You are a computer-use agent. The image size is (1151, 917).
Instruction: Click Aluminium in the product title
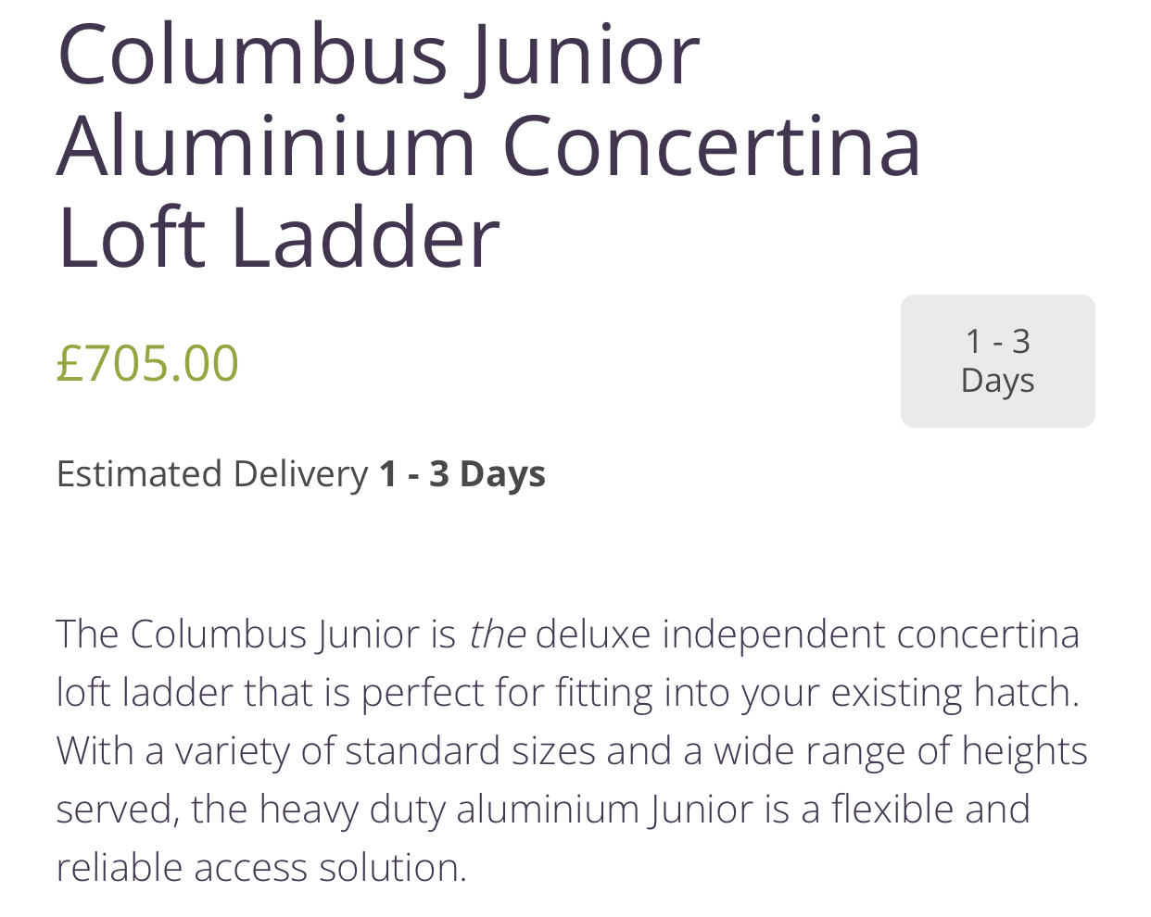point(267,145)
